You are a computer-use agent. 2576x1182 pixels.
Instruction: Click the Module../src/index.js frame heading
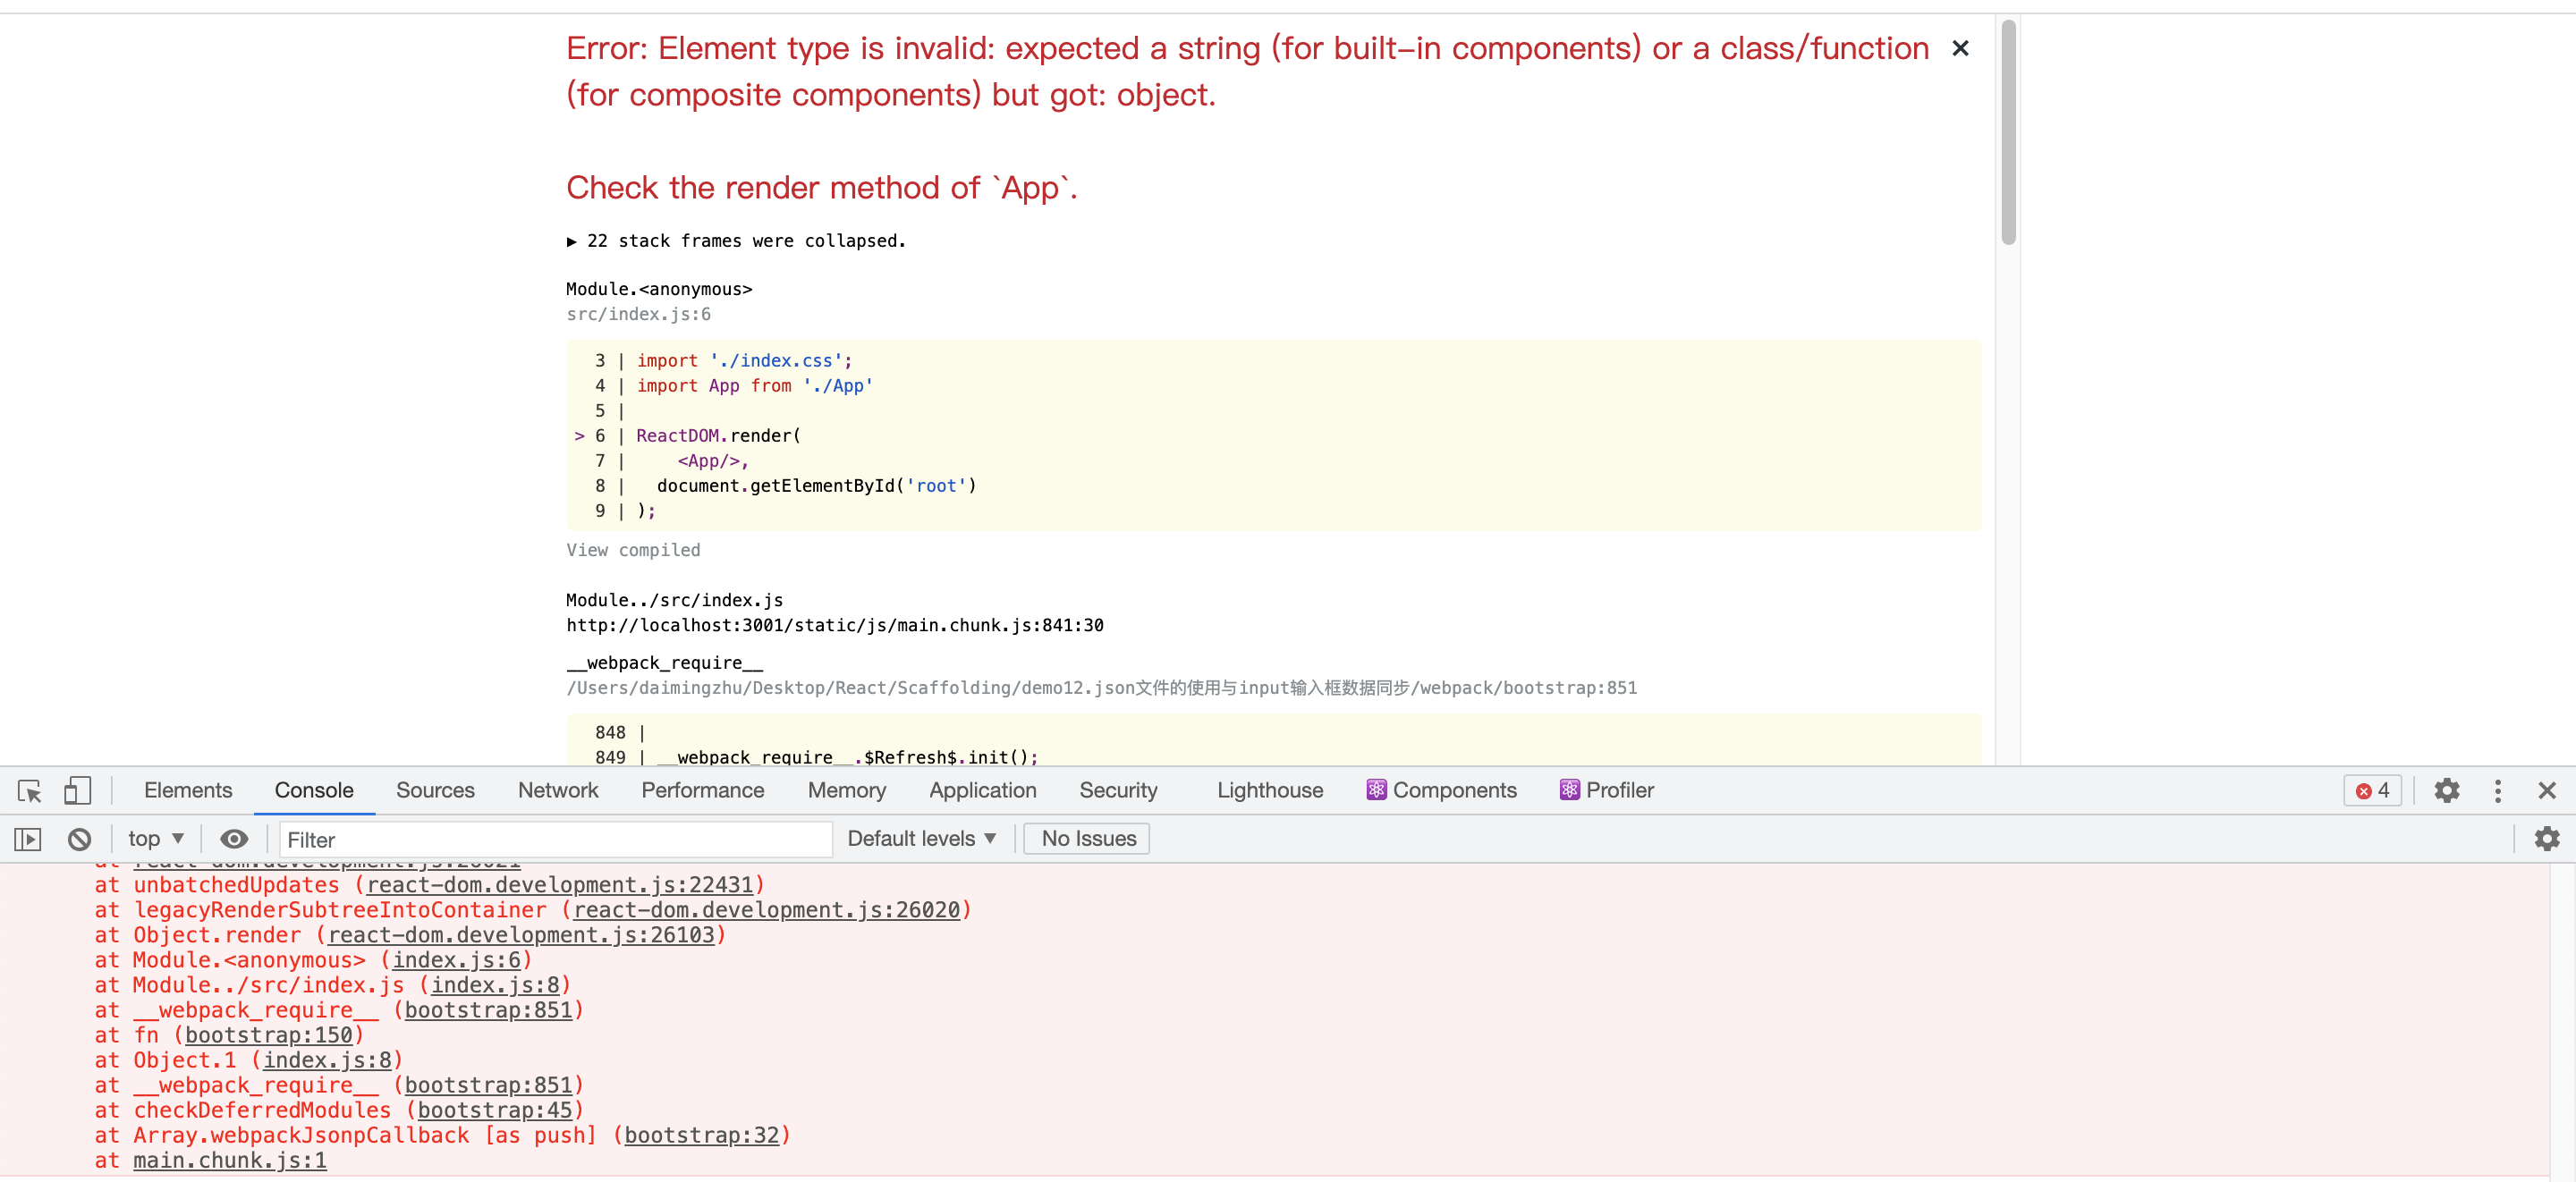click(674, 600)
